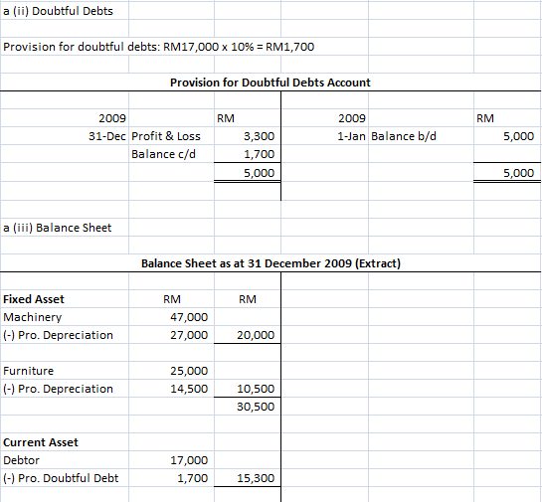Click the 1,700 doubtful debt deduction
This screenshot has width=542, height=502.
coord(171,478)
